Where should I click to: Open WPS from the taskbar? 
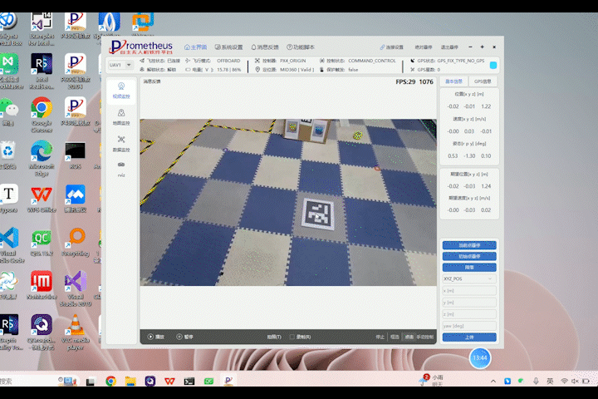(169, 381)
